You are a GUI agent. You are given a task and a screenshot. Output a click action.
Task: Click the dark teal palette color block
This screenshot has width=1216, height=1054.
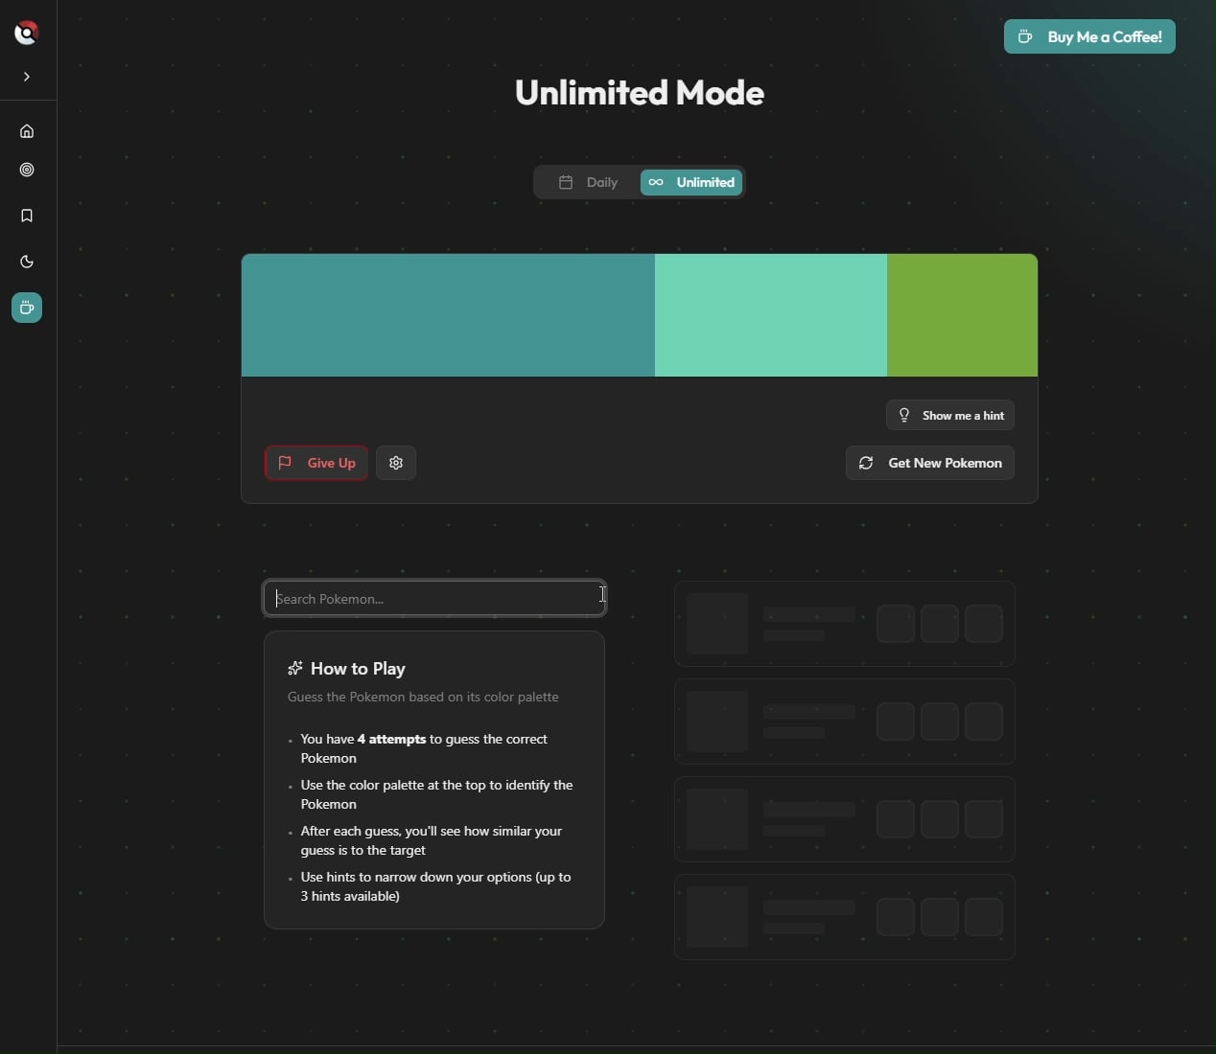click(448, 315)
